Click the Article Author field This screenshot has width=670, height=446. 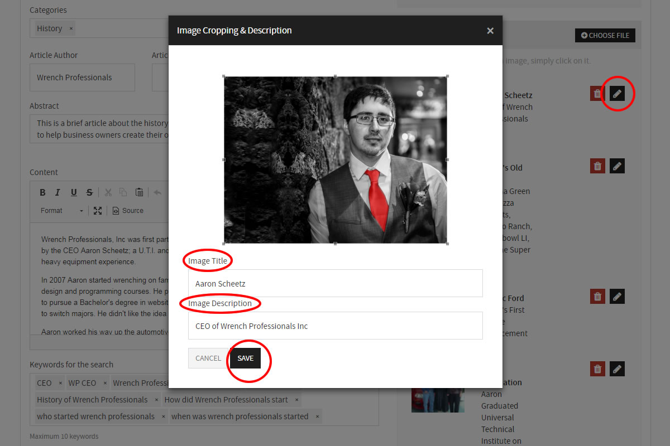(82, 77)
